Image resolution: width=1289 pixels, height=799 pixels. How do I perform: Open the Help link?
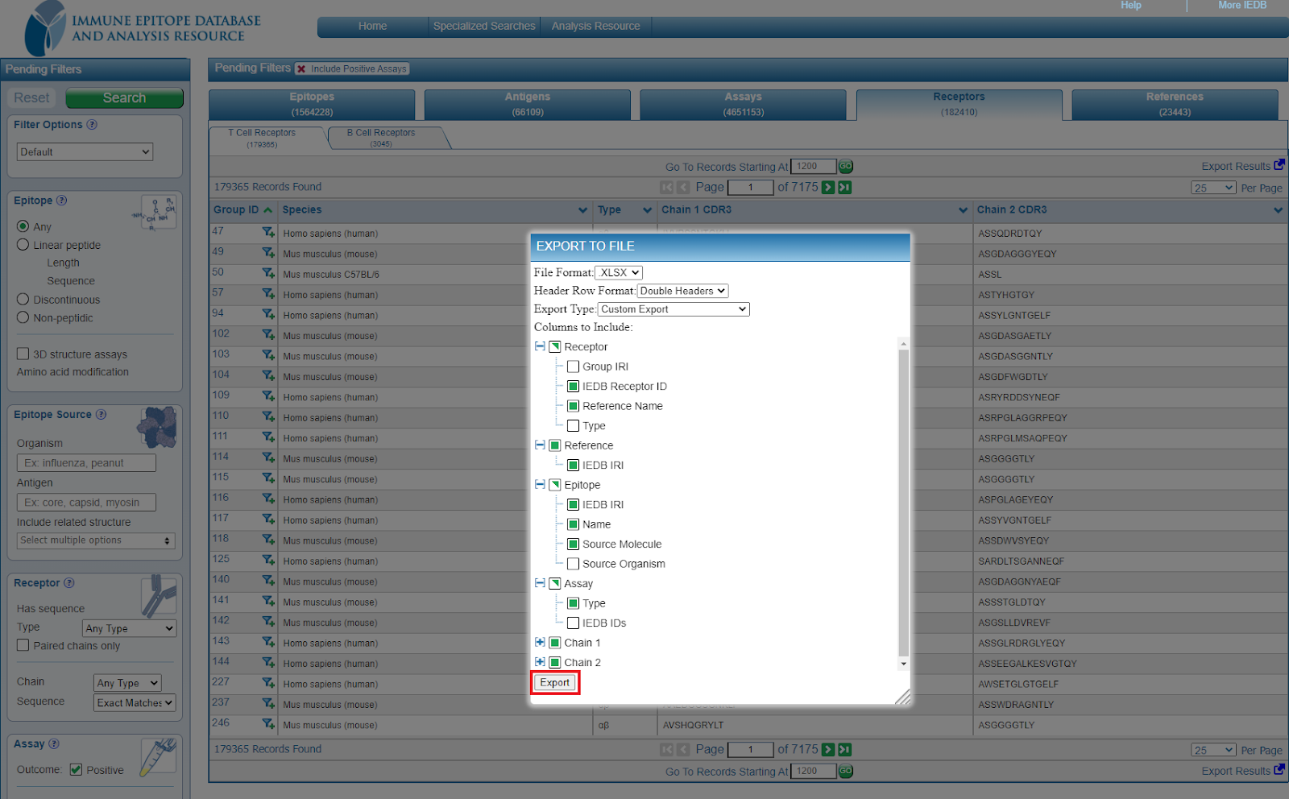click(1131, 6)
